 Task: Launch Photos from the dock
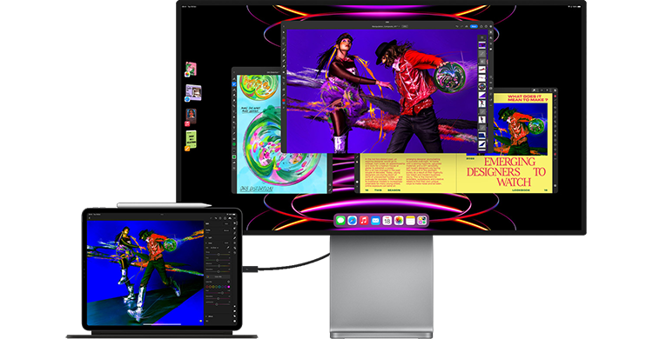pyautogui.click(x=399, y=221)
